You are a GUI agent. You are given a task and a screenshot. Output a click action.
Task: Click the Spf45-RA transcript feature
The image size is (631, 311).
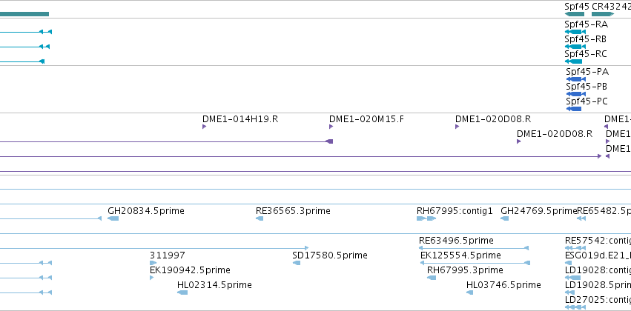click(x=575, y=32)
